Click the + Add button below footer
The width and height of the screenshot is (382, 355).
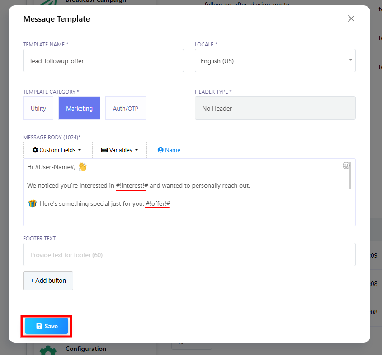[x=48, y=280]
